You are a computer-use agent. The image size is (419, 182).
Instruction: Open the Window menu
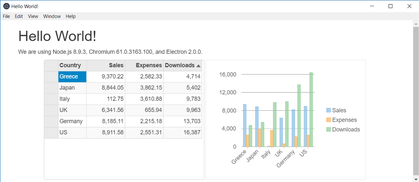click(52, 16)
